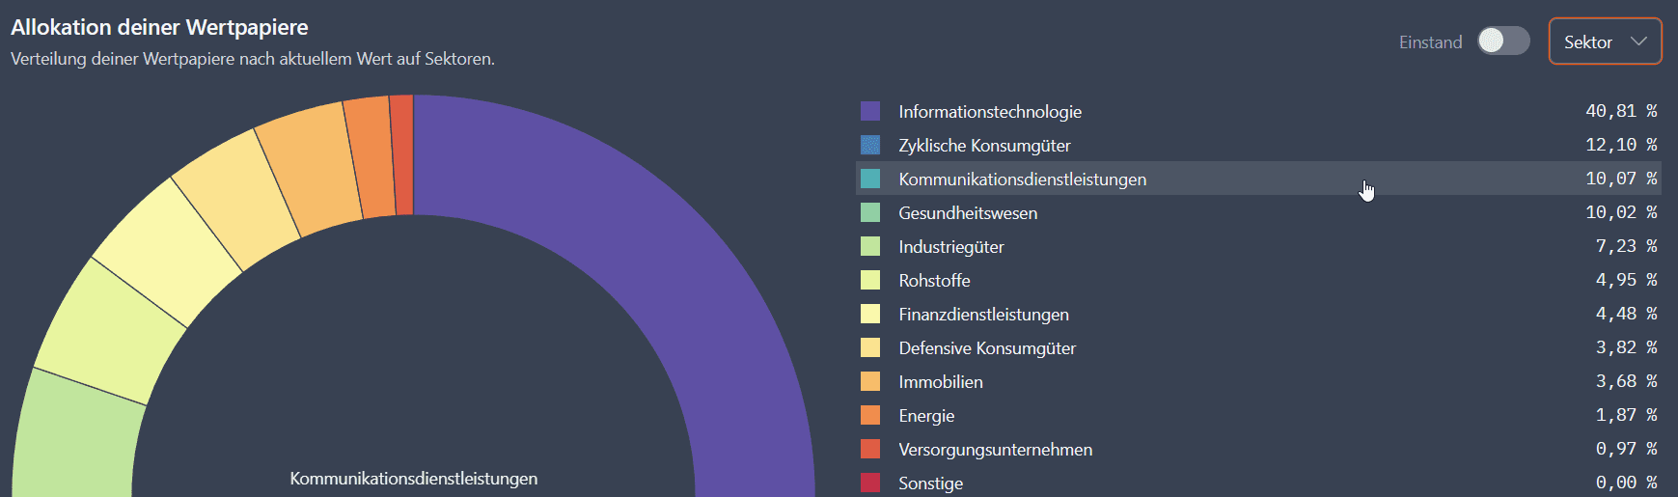The width and height of the screenshot is (1678, 497).
Task: Click the Versorgungsunternehmen red swatch
Action: 870,449
